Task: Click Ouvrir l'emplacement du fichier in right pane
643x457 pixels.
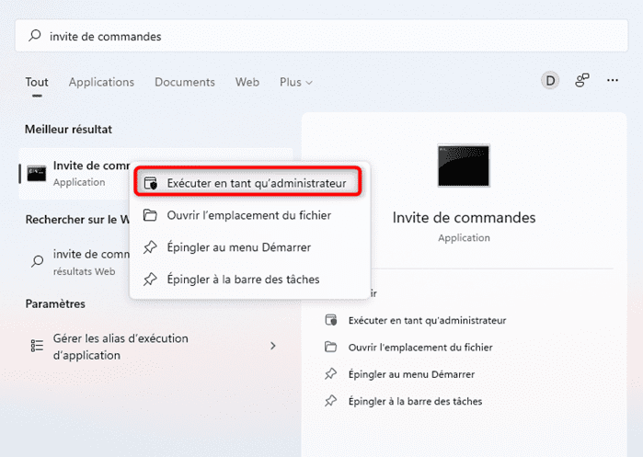Action: pyautogui.click(x=420, y=348)
